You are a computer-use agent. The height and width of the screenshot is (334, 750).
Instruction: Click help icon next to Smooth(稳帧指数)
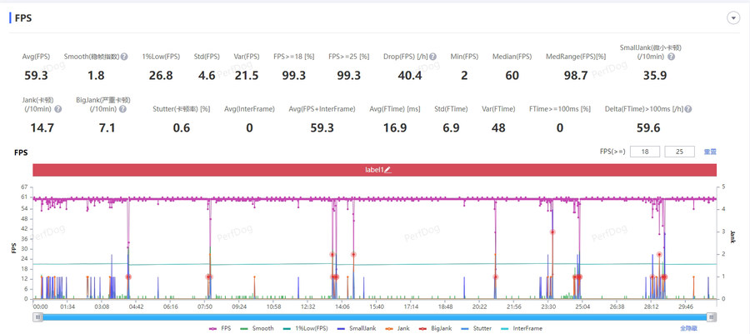124,57
